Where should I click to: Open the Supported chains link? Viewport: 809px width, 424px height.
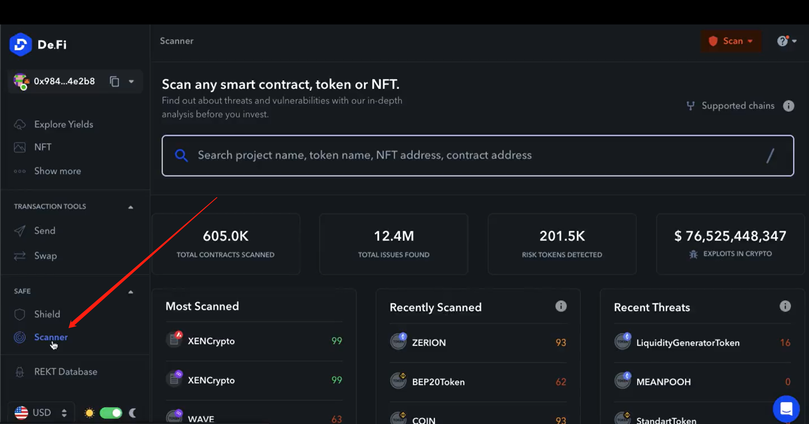tap(737, 106)
